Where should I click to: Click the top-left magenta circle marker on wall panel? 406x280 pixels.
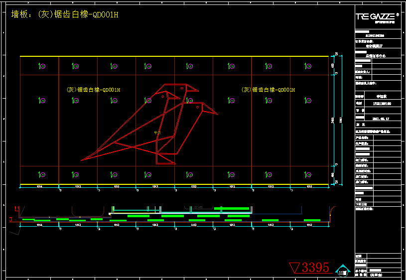(43, 66)
